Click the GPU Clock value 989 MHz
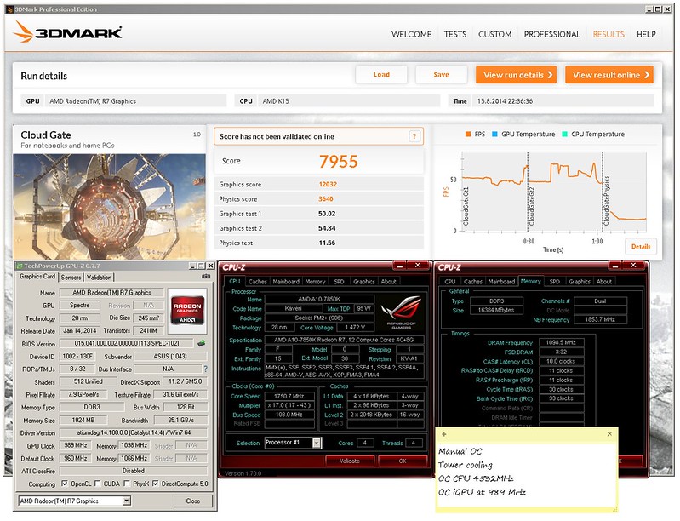 pos(76,445)
